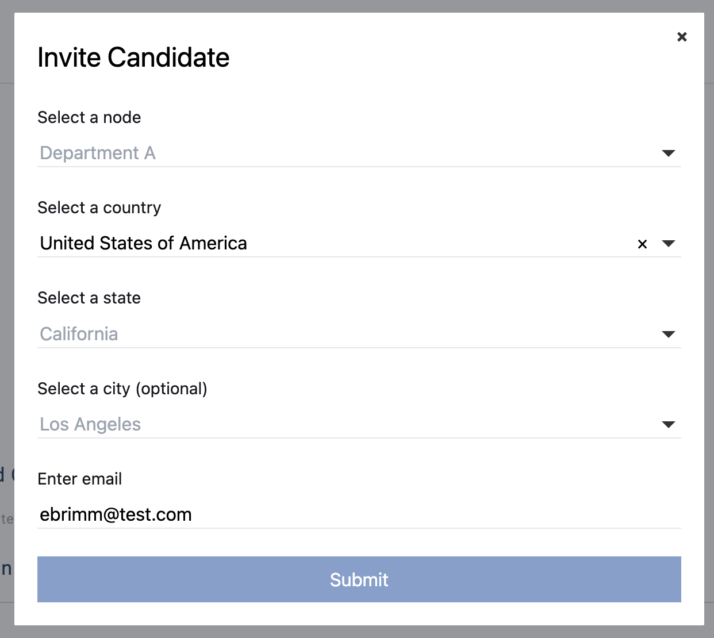Close the Invite Candidate dialog
Screen dimensions: 714x638
pos(682,37)
